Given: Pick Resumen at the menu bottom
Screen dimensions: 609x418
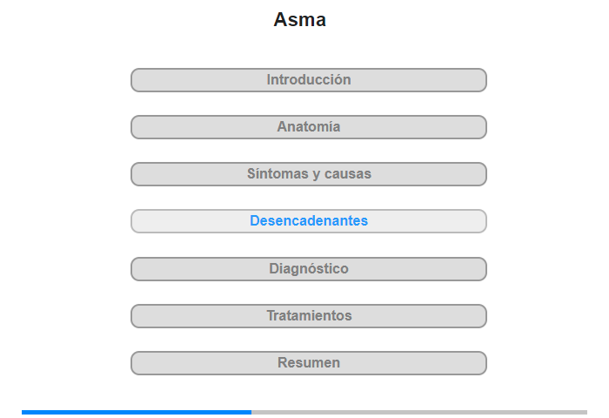Looking at the screenshot, I should point(309,363).
